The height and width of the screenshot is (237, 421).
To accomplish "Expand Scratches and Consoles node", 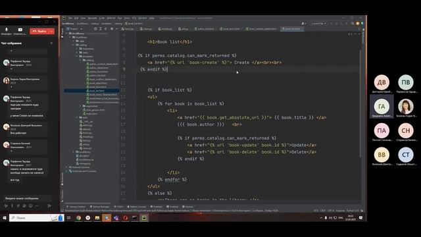I will pos(67,171).
